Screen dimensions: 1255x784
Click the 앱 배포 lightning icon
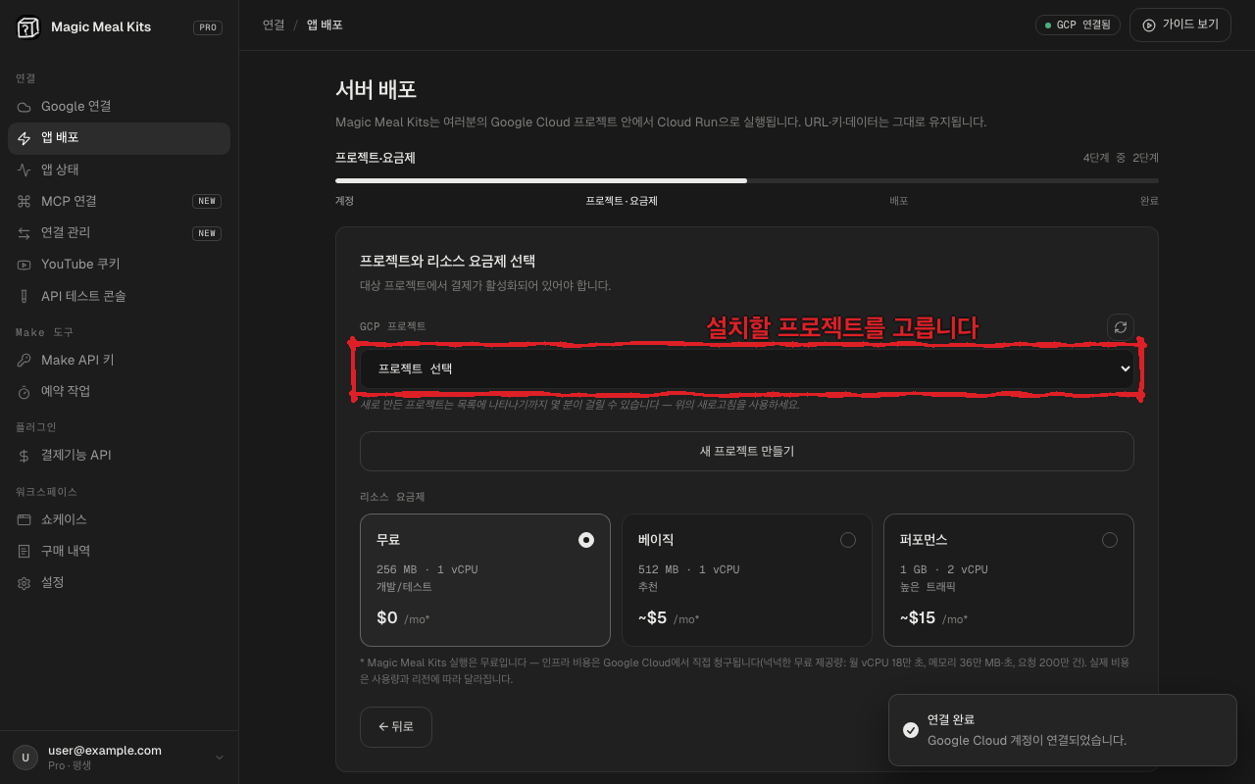point(25,138)
